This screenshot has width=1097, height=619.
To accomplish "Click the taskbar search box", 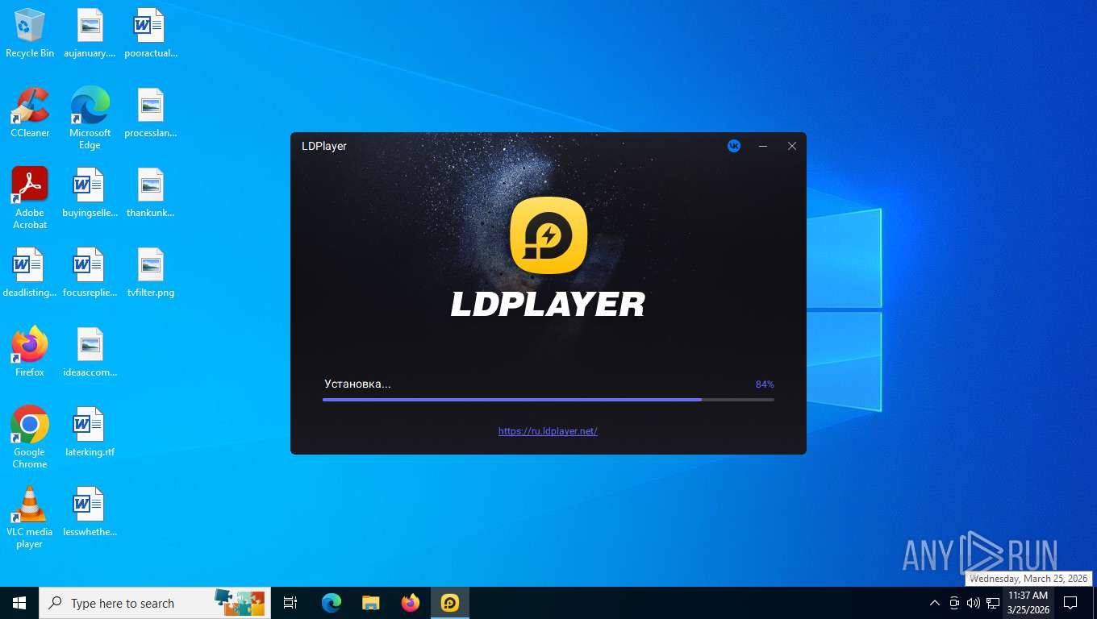I will (x=155, y=603).
